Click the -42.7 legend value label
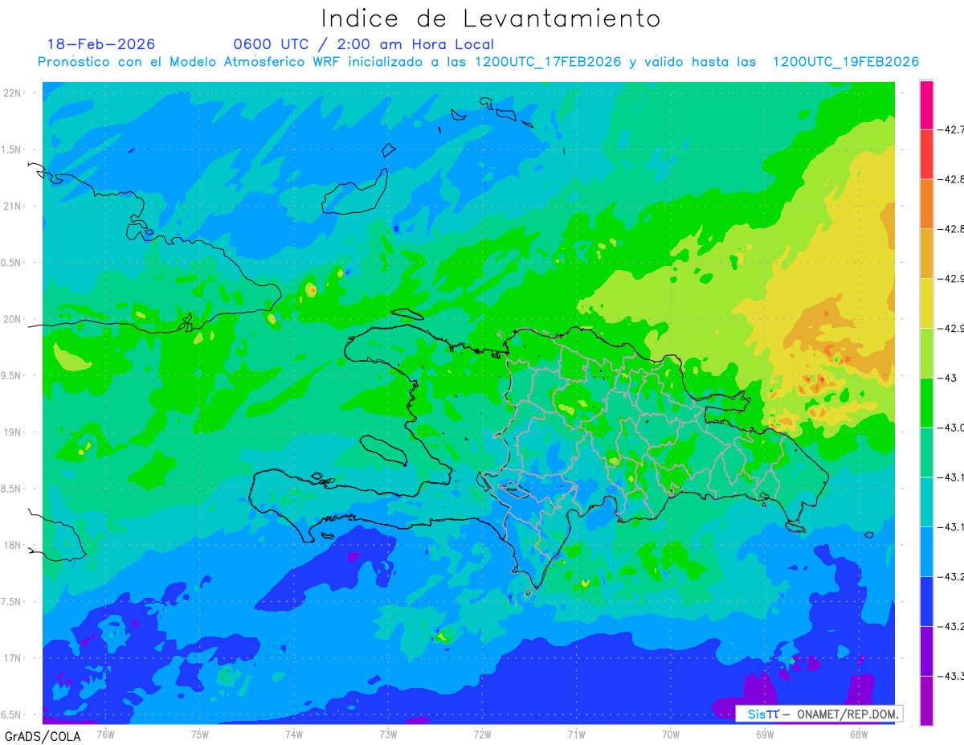Viewport: 964px width, 745px height. 953,129
